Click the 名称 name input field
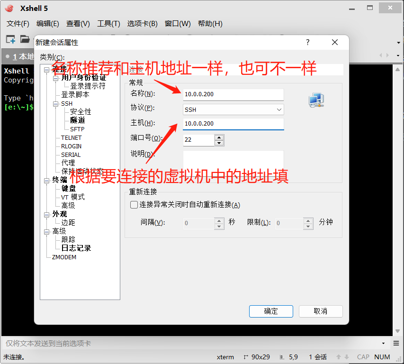Screen dimensions: 404x364 233,94
